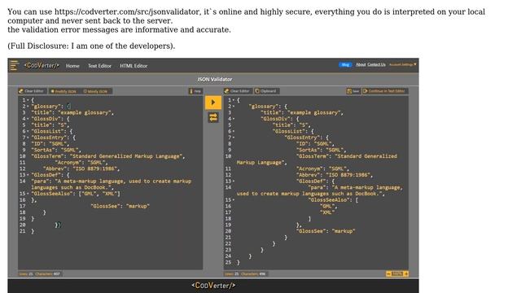The width and height of the screenshot is (521, 293).
Task: Clear the right editor with Clear Editor
Action: (237, 91)
